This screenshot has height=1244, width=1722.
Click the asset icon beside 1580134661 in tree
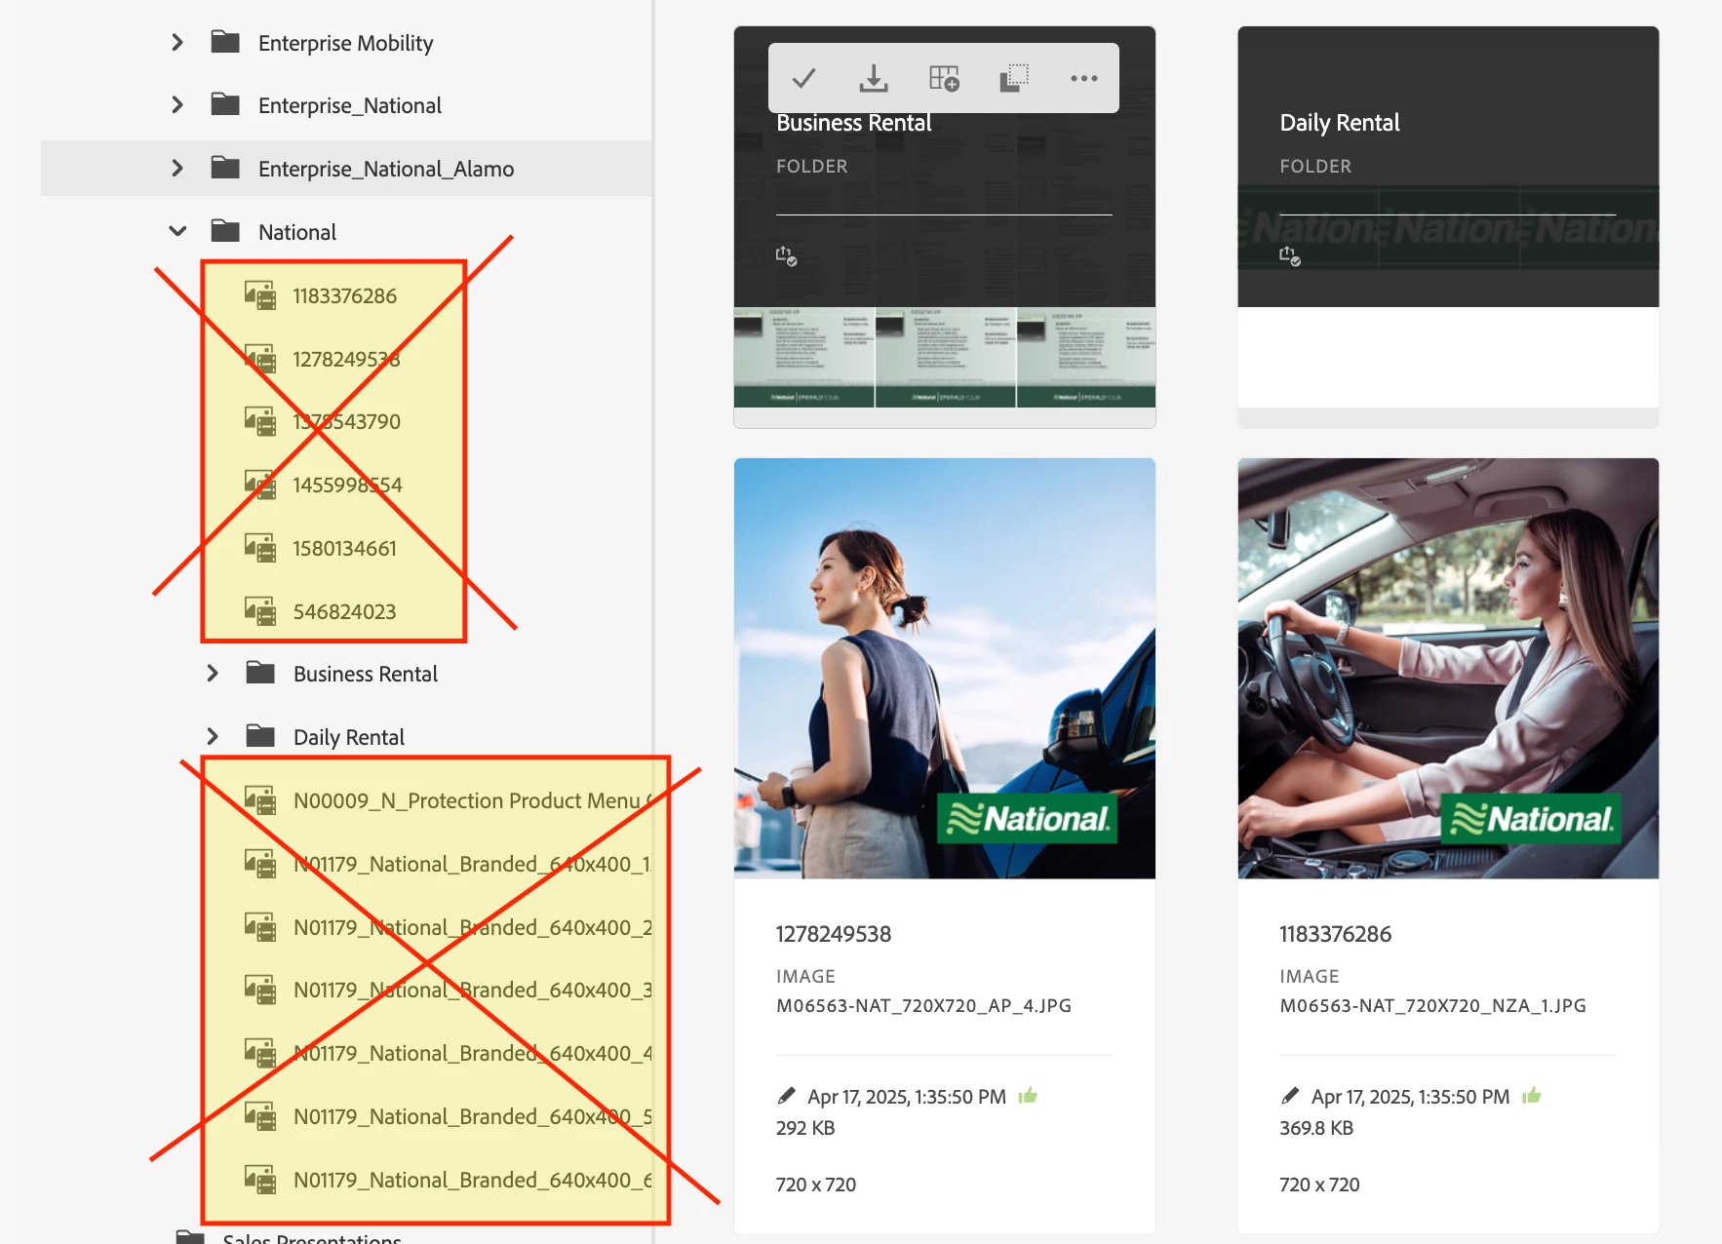(x=260, y=548)
